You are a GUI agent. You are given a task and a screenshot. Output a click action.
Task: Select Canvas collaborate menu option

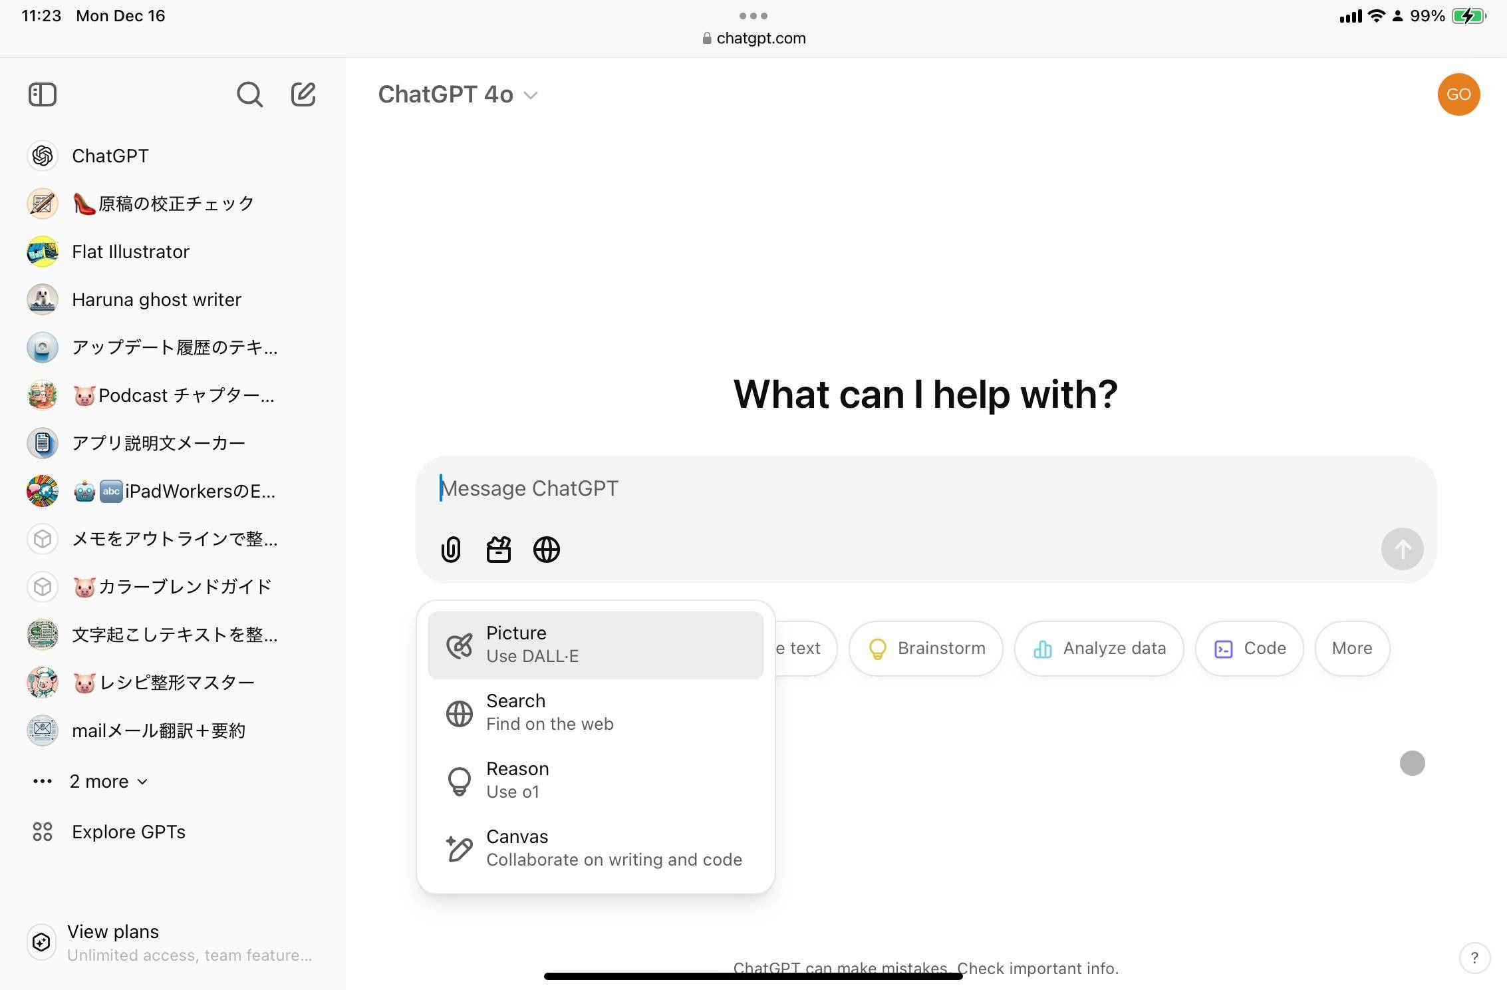coord(595,848)
